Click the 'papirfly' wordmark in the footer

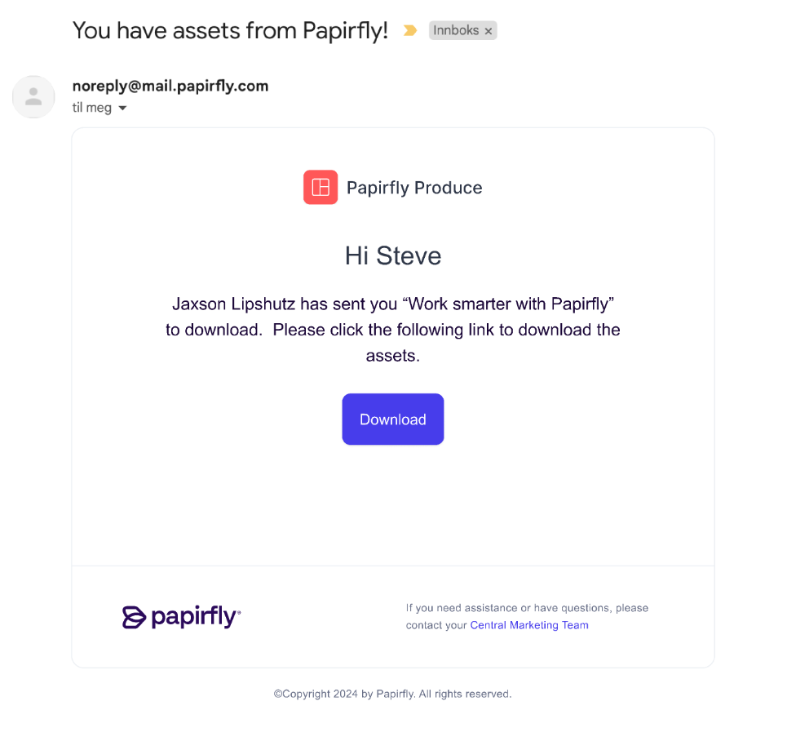pos(195,616)
